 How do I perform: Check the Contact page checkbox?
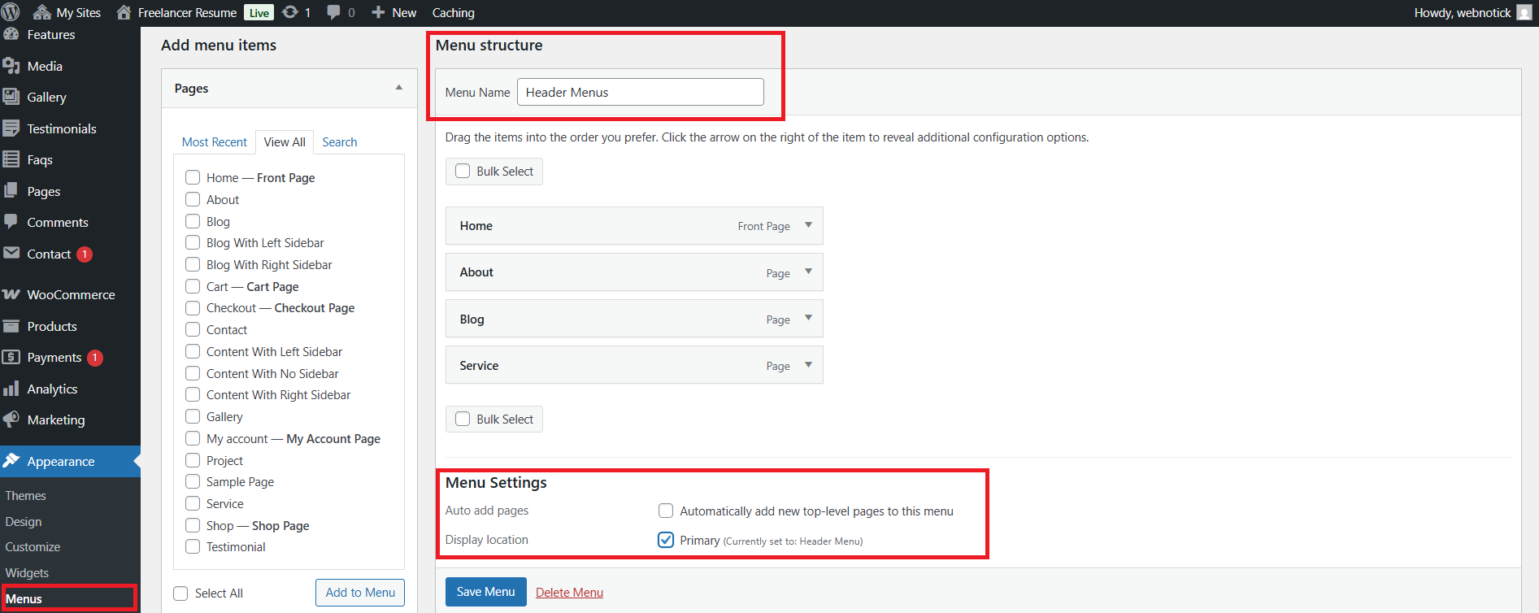click(193, 329)
